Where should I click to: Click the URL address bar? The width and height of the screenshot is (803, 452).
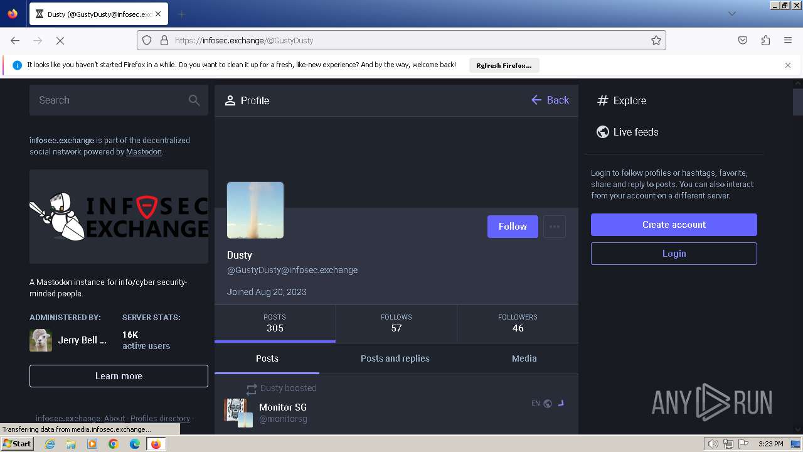point(401,40)
